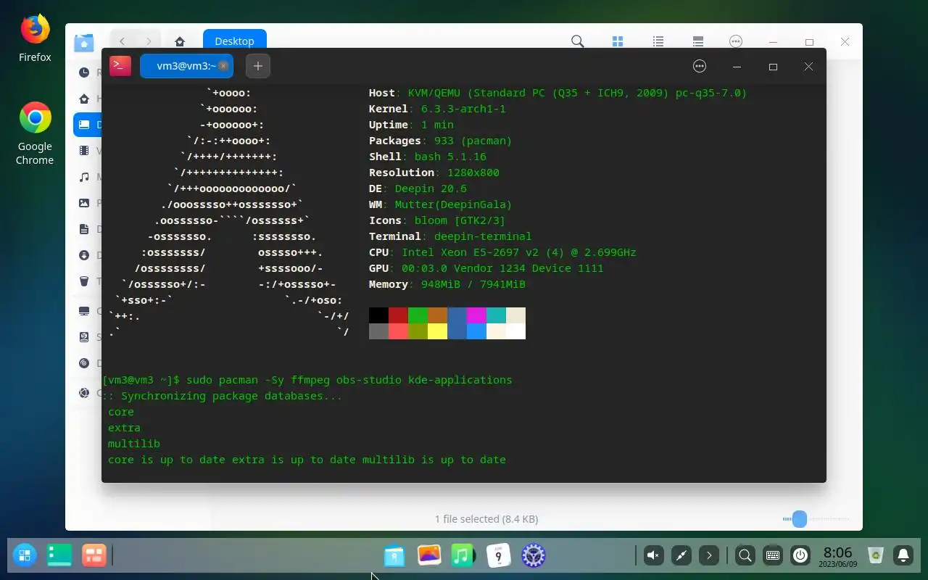Click the power button in the dock
This screenshot has height=580, width=928.
pyautogui.click(x=800, y=555)
